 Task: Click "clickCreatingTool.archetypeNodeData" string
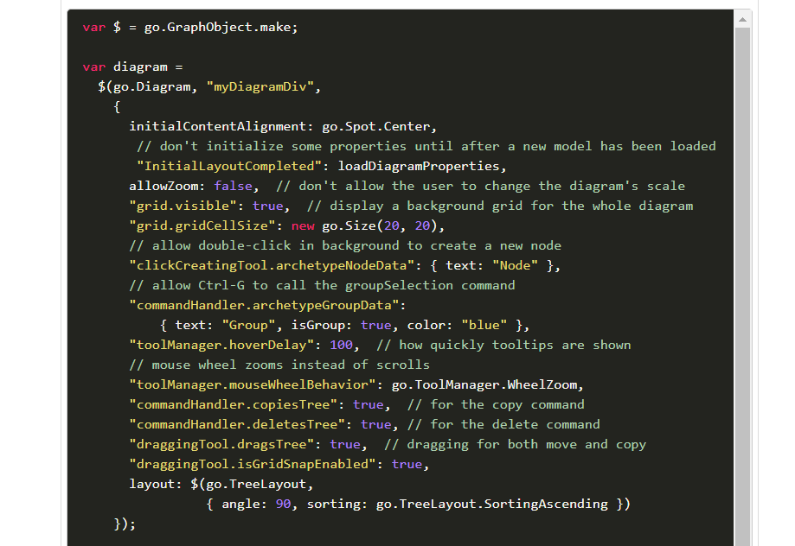point(272,265)
